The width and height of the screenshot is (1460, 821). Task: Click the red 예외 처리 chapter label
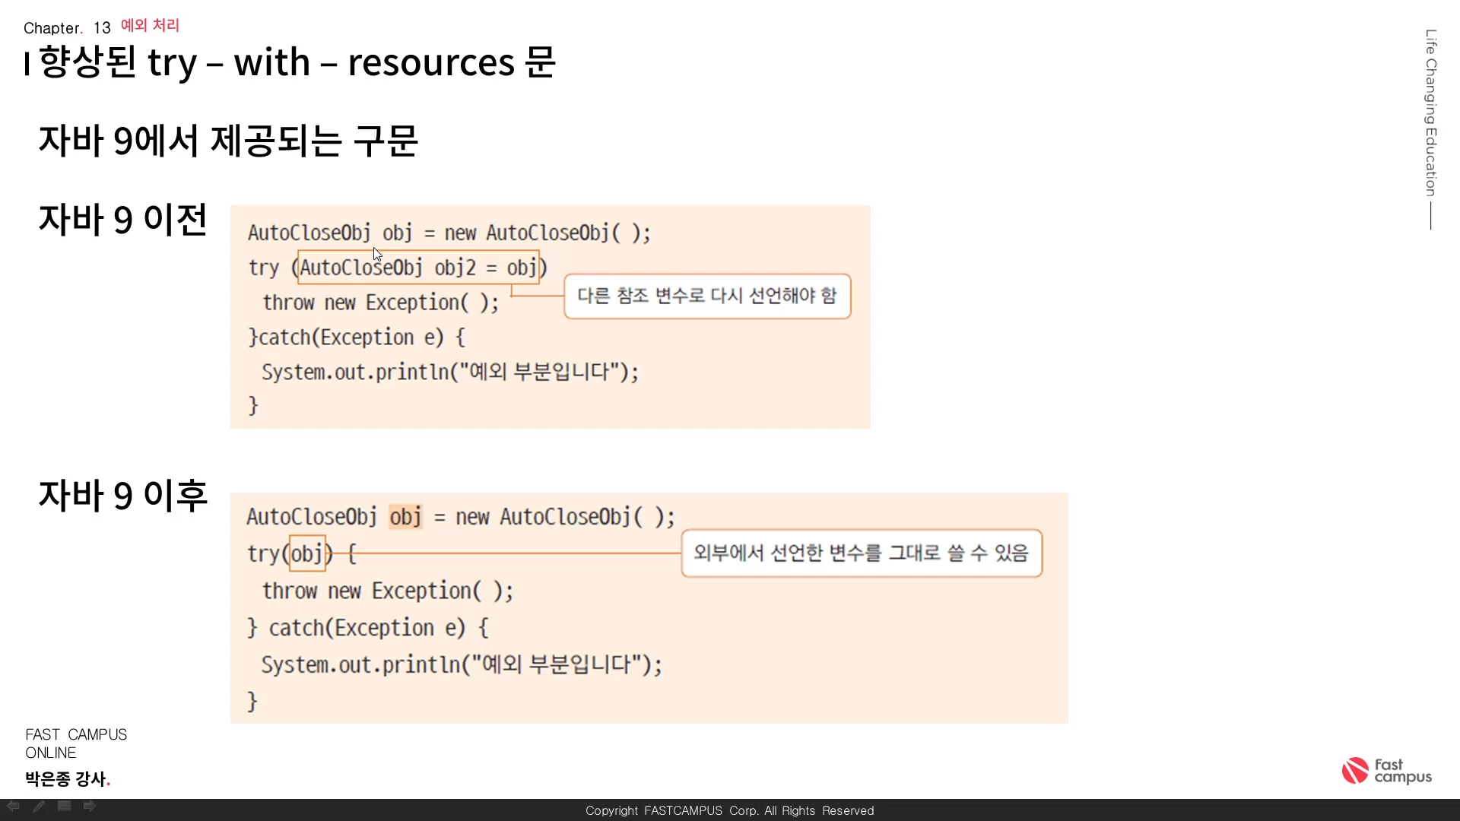150,25
